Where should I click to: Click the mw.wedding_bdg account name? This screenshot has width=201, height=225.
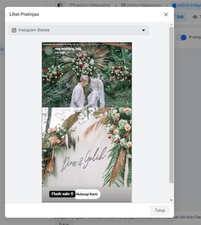(68, 48)
